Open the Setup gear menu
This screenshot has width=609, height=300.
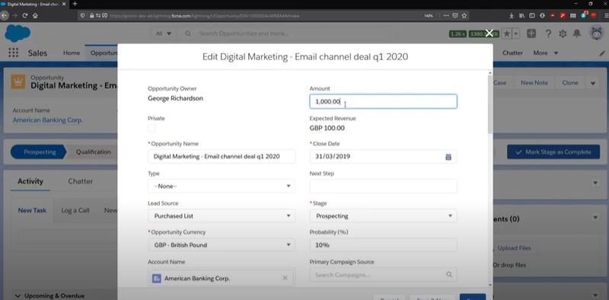(563, 34)
